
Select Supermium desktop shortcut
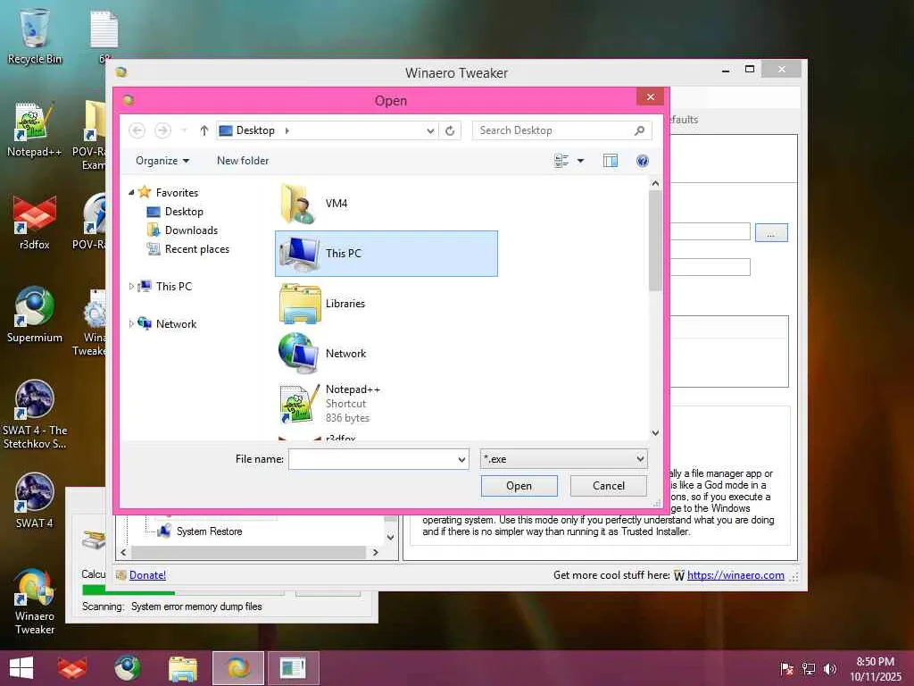pyautogui.click(x=35, y=315)
